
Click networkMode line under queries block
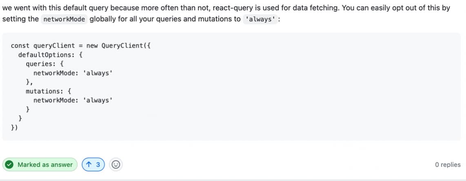point(73,73)
